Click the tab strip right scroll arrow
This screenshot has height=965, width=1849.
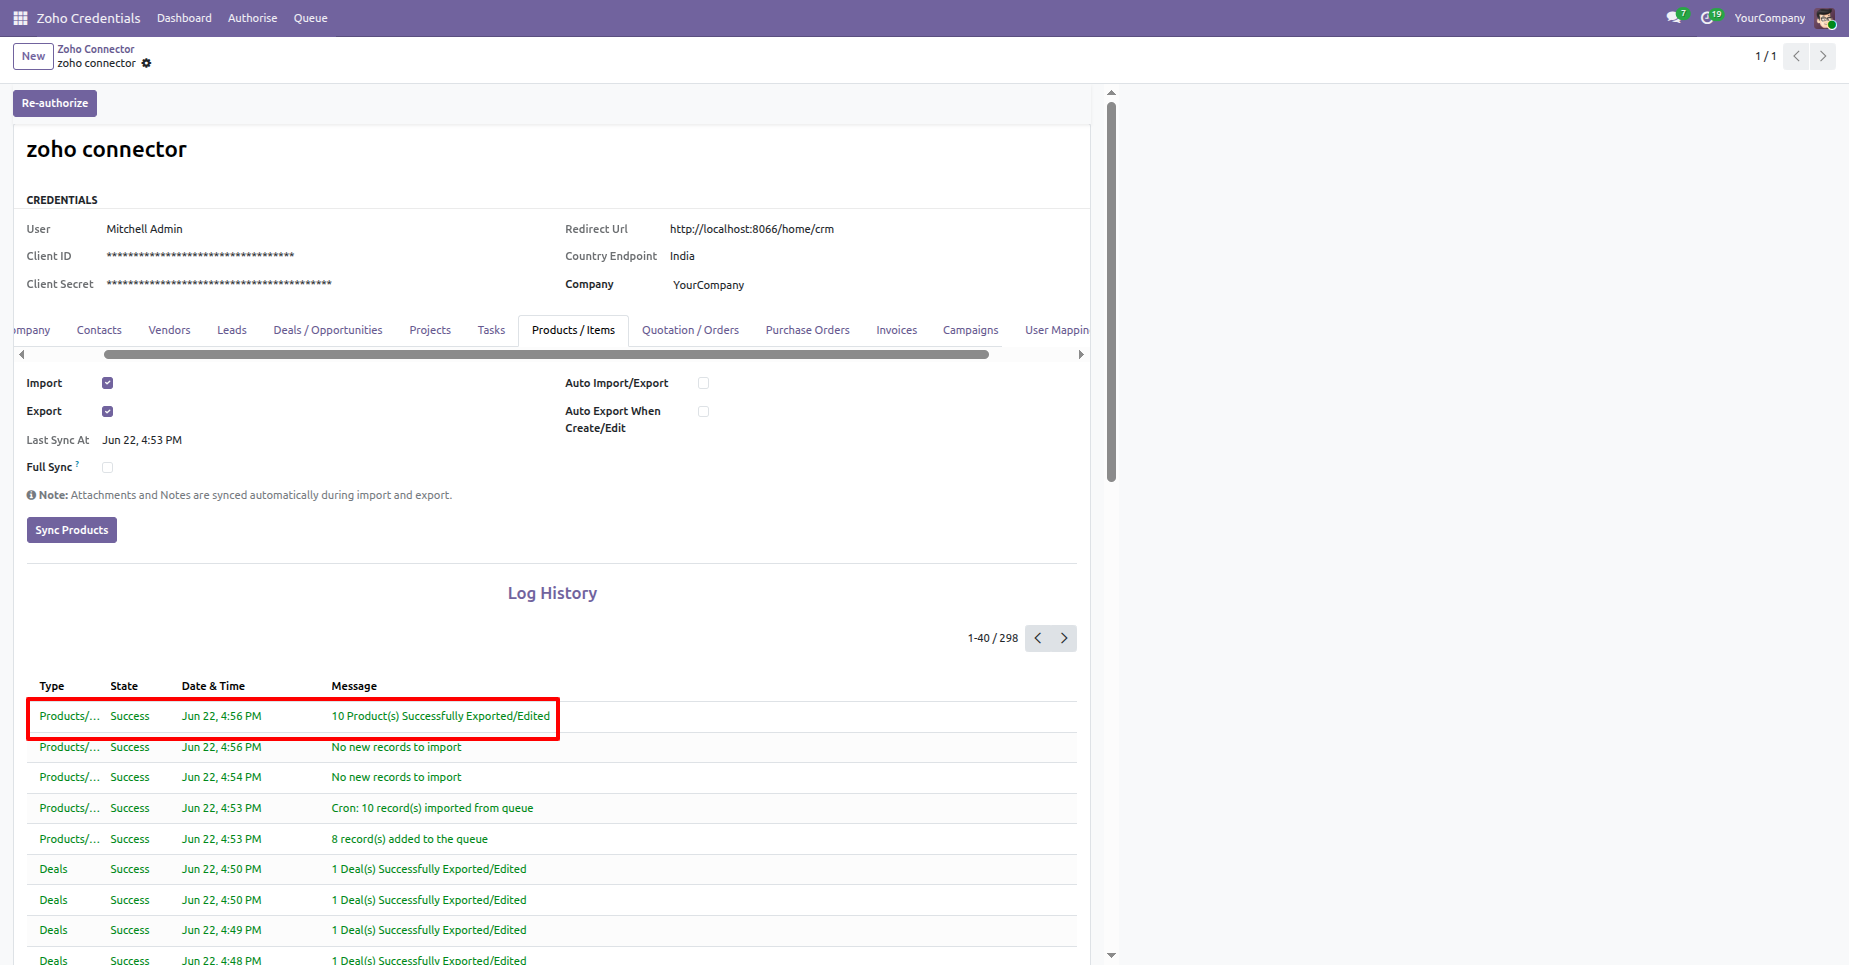[x=1080, y=354]
